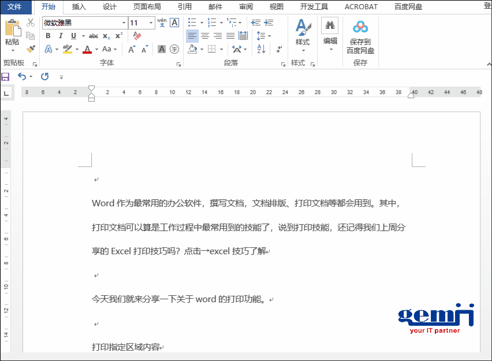Select the Format Painter tool
This screenshot has width=492, height=361.
[x=31, y=48]
